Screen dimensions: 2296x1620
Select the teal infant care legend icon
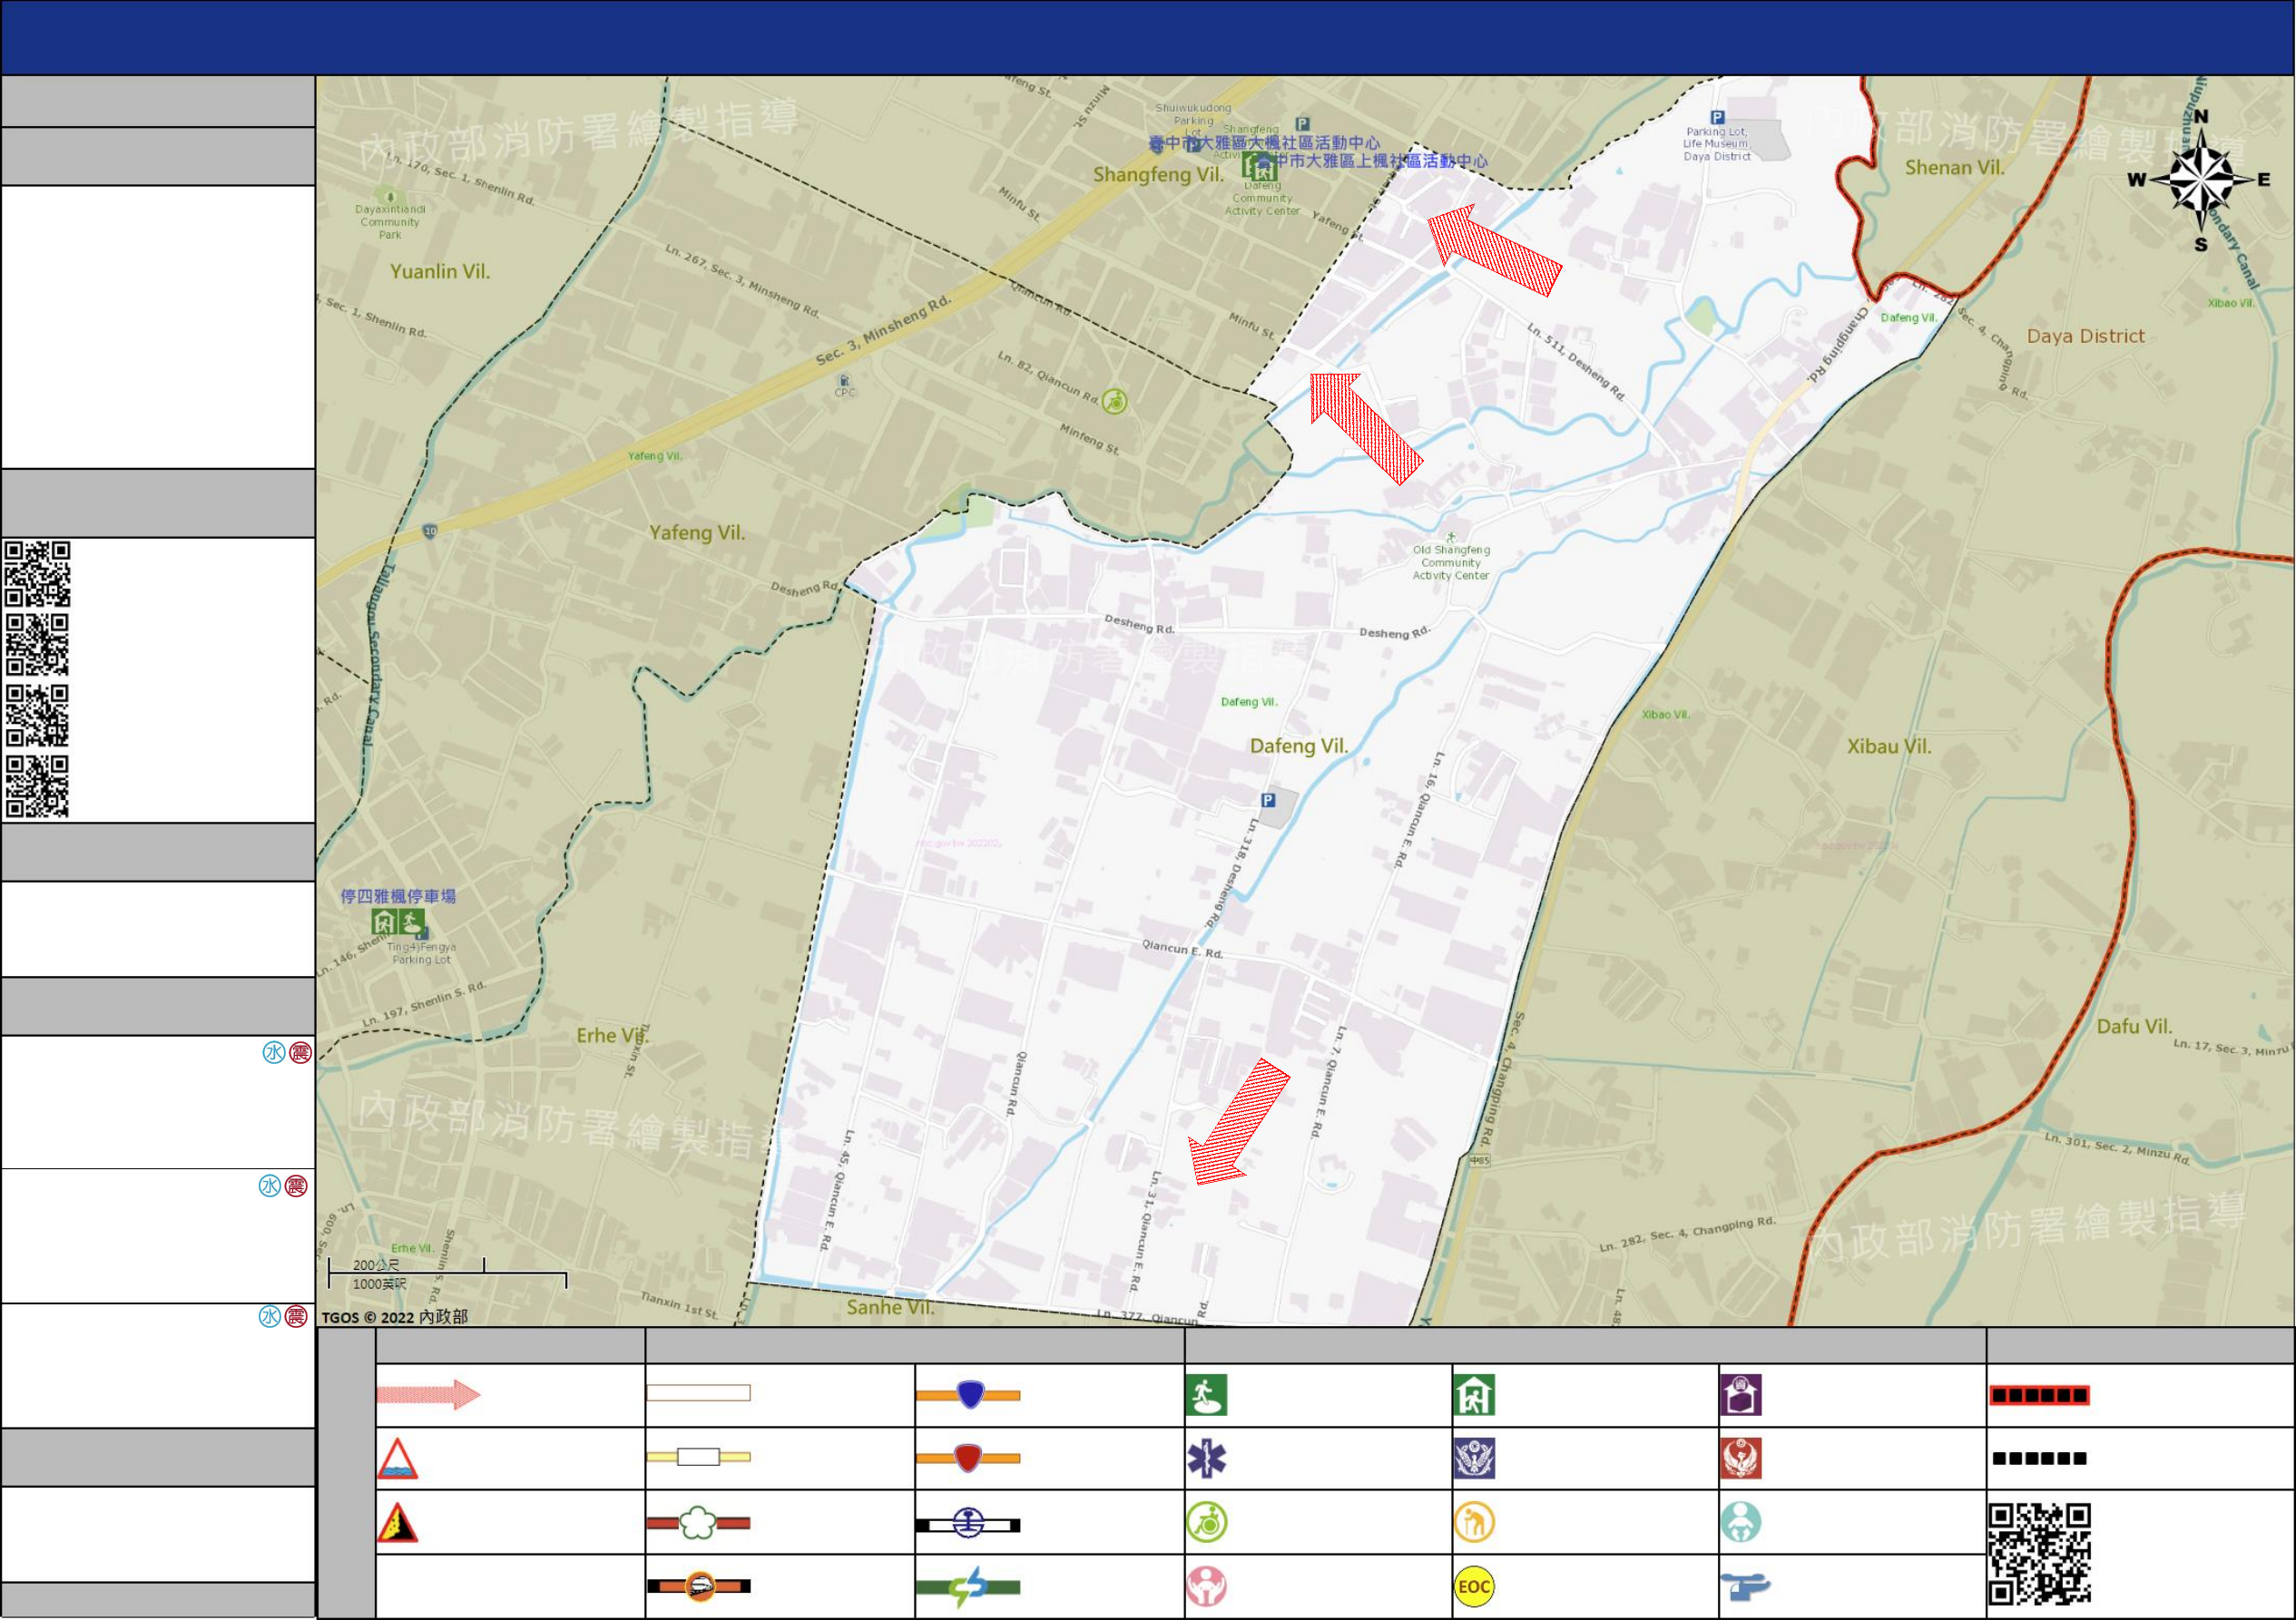1741,1523
